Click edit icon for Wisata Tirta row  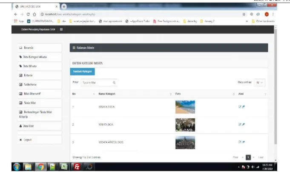click(240, 106)
